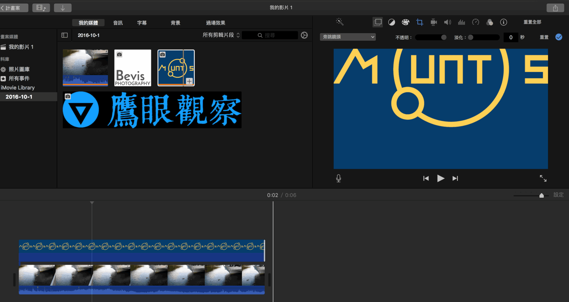Open the 旁跳鏡頭 overlay style dropdown
569x302 pixels.
point(348,37)
